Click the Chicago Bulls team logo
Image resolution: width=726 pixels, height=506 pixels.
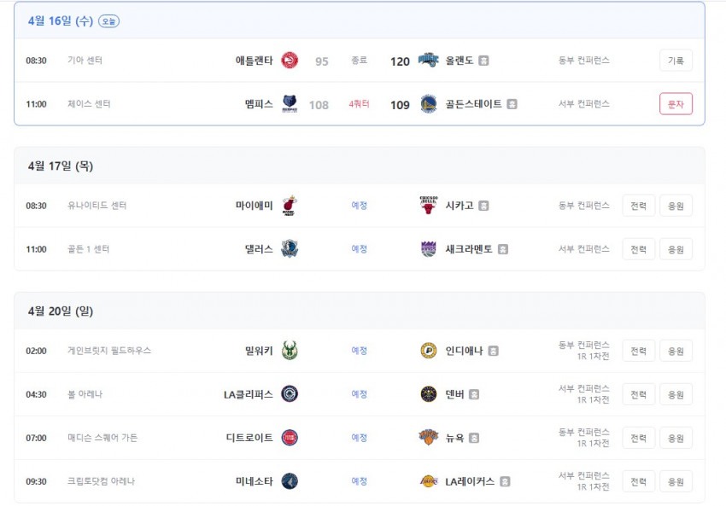coord(428,206)
